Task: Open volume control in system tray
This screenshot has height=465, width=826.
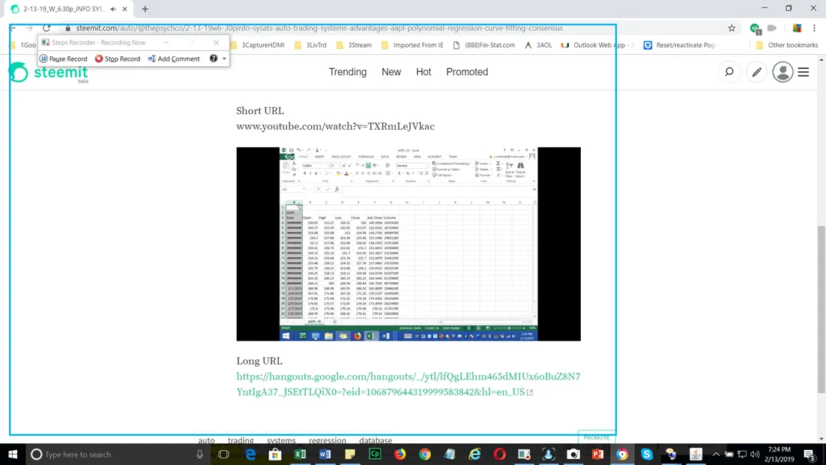Action: pos(755,454)
